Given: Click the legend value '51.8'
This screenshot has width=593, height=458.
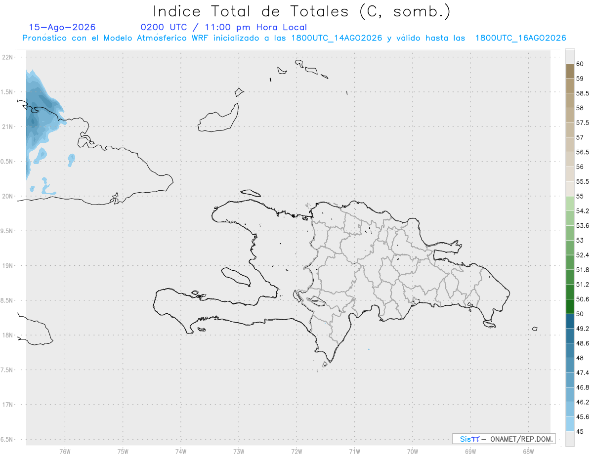Looking at the screenshot, I should coord(582,270).
